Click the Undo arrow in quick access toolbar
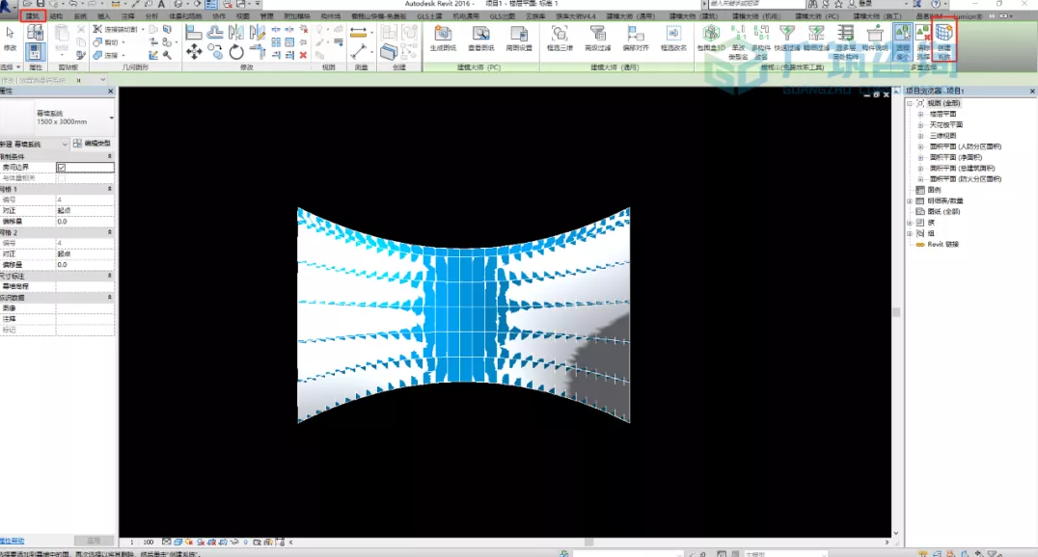 click(x=72, y=4)
